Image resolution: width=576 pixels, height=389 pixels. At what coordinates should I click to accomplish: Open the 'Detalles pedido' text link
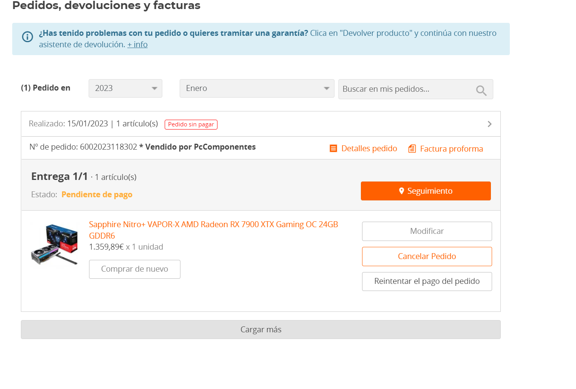[369, 148]
